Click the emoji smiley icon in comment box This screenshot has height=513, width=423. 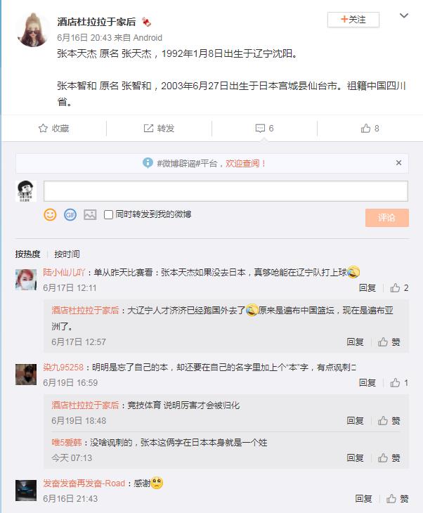click(50, 215)
